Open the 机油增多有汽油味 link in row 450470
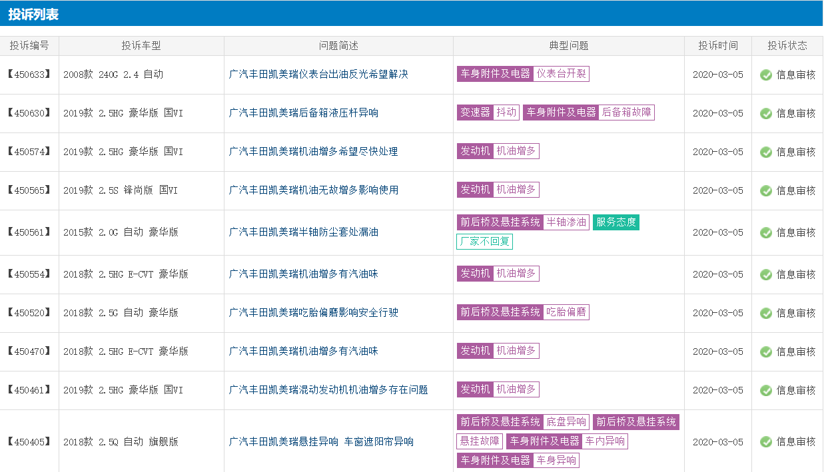 click(304, 352)
